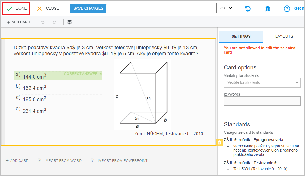The height and width of the screenshot is (176, 305).
Task: Delete card with yellow trash icon
Action: [x=219, y=143]
